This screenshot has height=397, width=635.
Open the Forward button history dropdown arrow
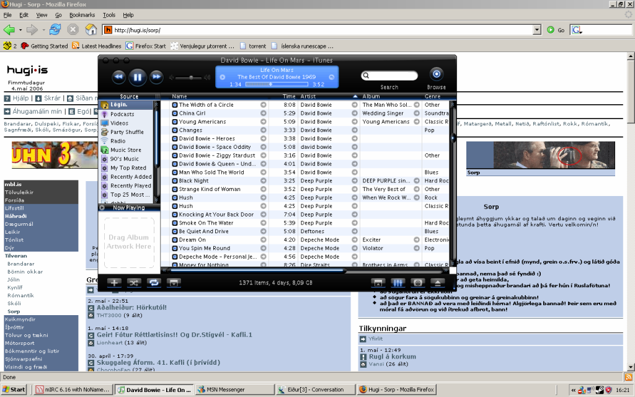[x=43, y=30]
